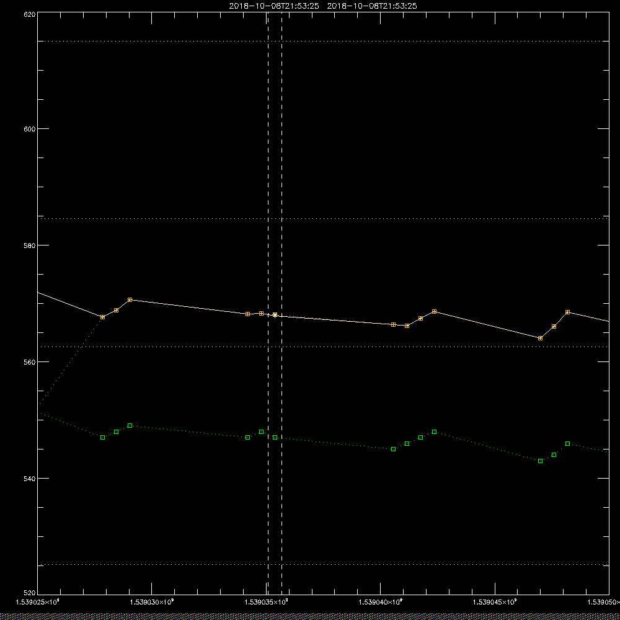
Task: Select the white plus marker between dashed lines
Action: (275, 315)
